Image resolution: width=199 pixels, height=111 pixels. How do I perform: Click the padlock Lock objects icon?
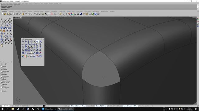click(66, 14)
